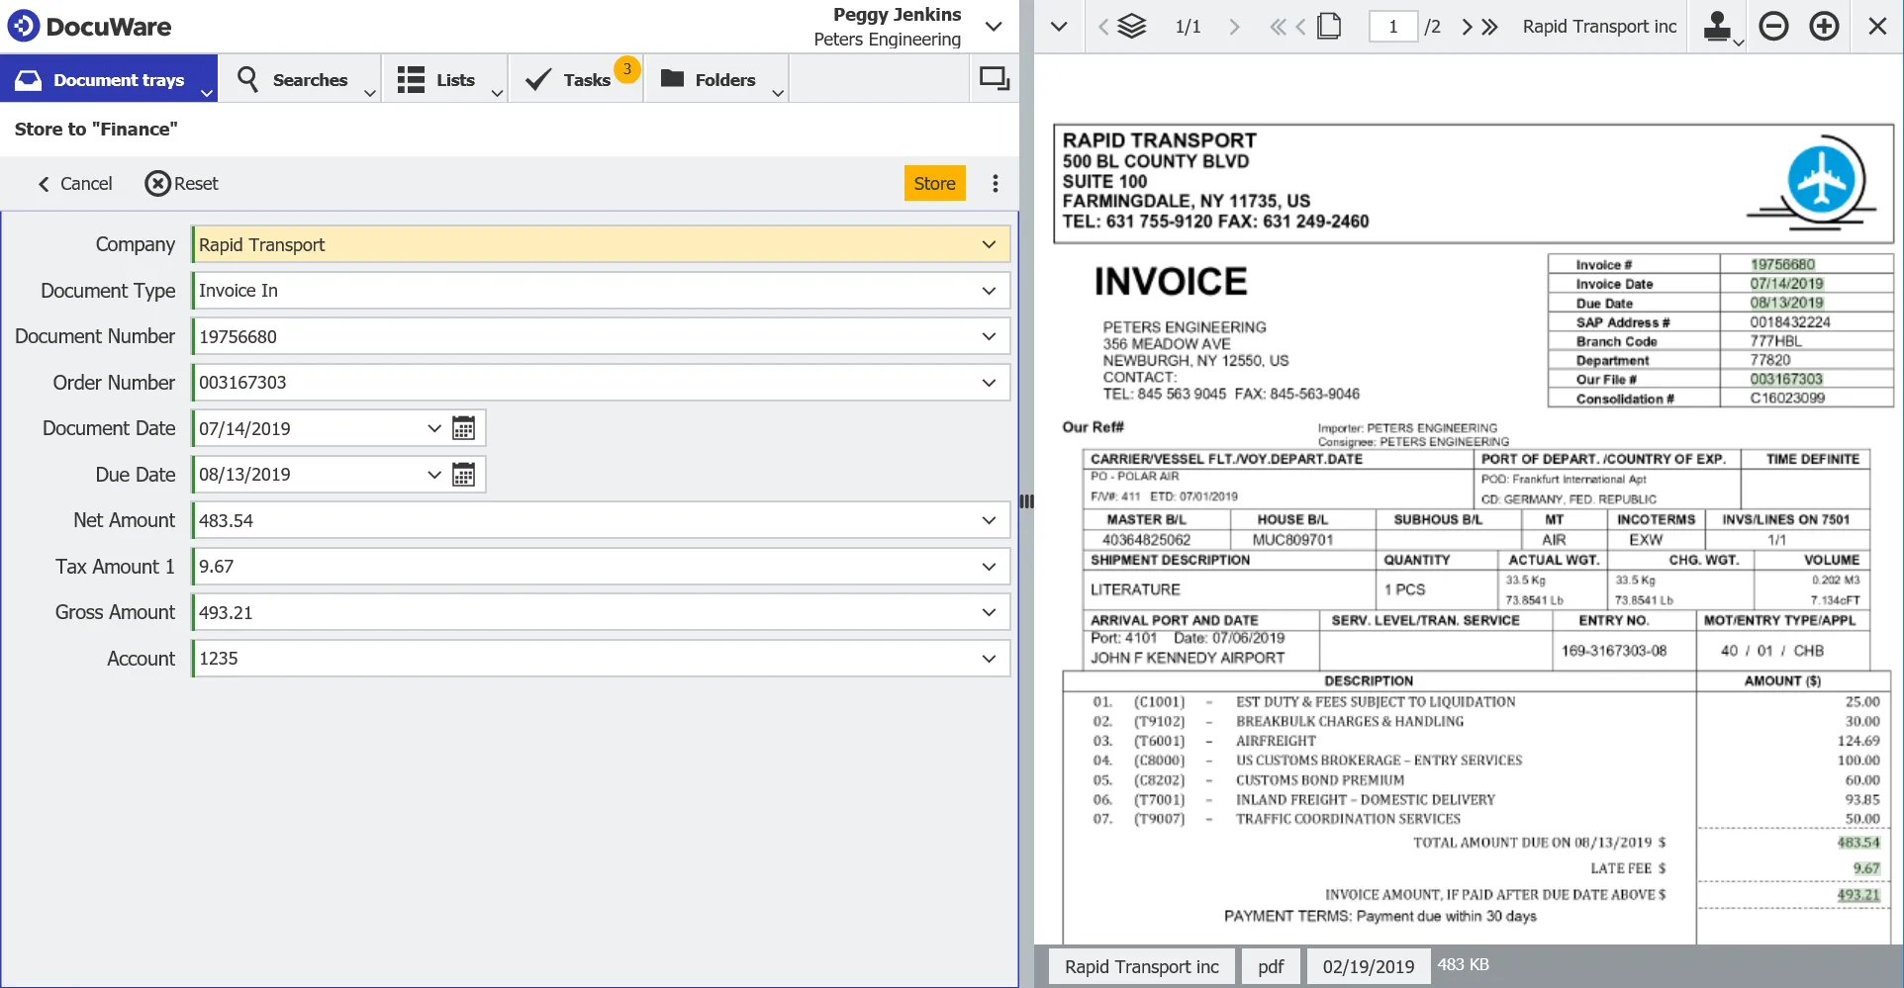Open the Searches tab
Screen dimensions: 1904x988
[297, 79]
